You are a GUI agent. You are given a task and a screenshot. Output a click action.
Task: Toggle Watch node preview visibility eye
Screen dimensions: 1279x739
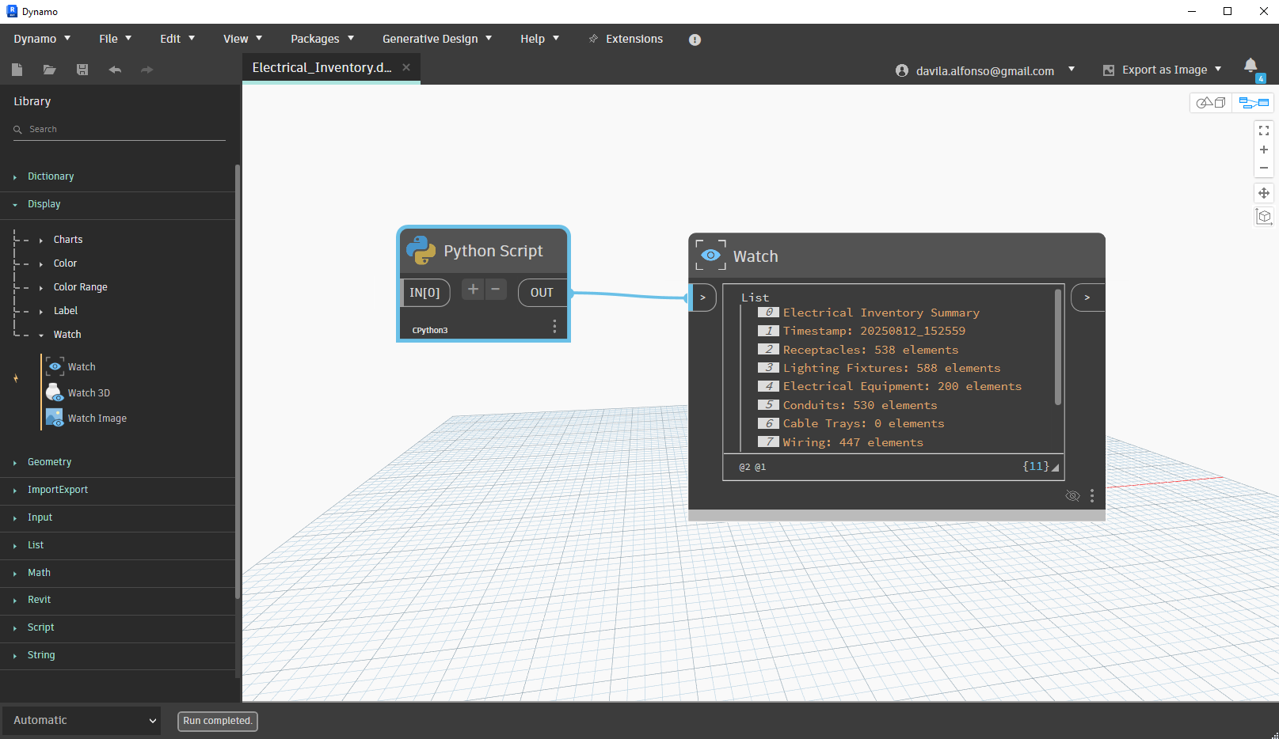tap(1072, 496)
